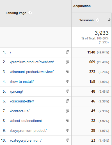The width and height of the screenshot is (112, 145).
Task: Click the Sessions column header
Action: [x=86, y=20]
